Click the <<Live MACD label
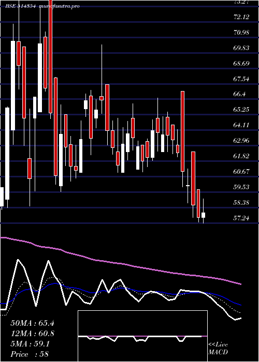This screenshot has height=362, width=259. [218, 349]
